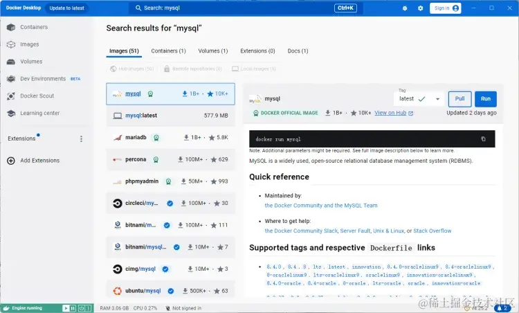Select the mysql official image result
The width and height of the screenshot is (519, 313).
click(x=170, y=94)
